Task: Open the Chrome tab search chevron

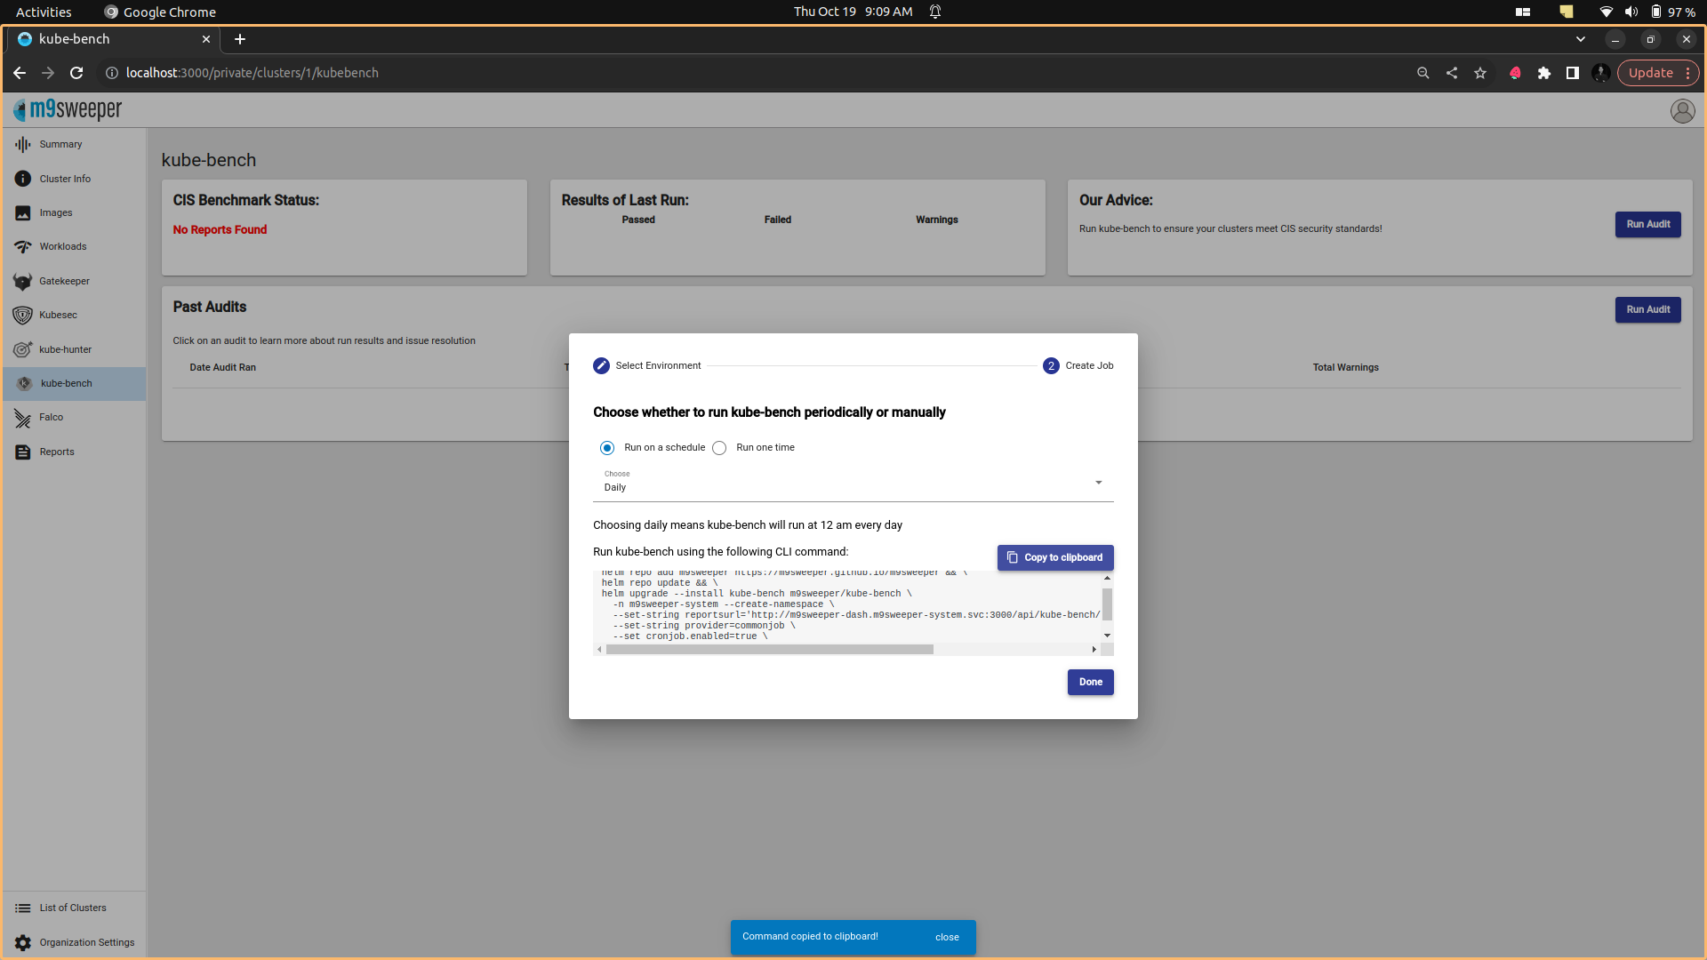Action: 1581,39
